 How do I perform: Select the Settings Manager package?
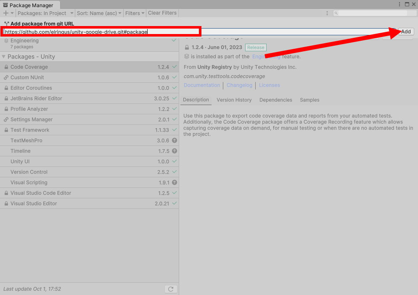tap(89, 119)
